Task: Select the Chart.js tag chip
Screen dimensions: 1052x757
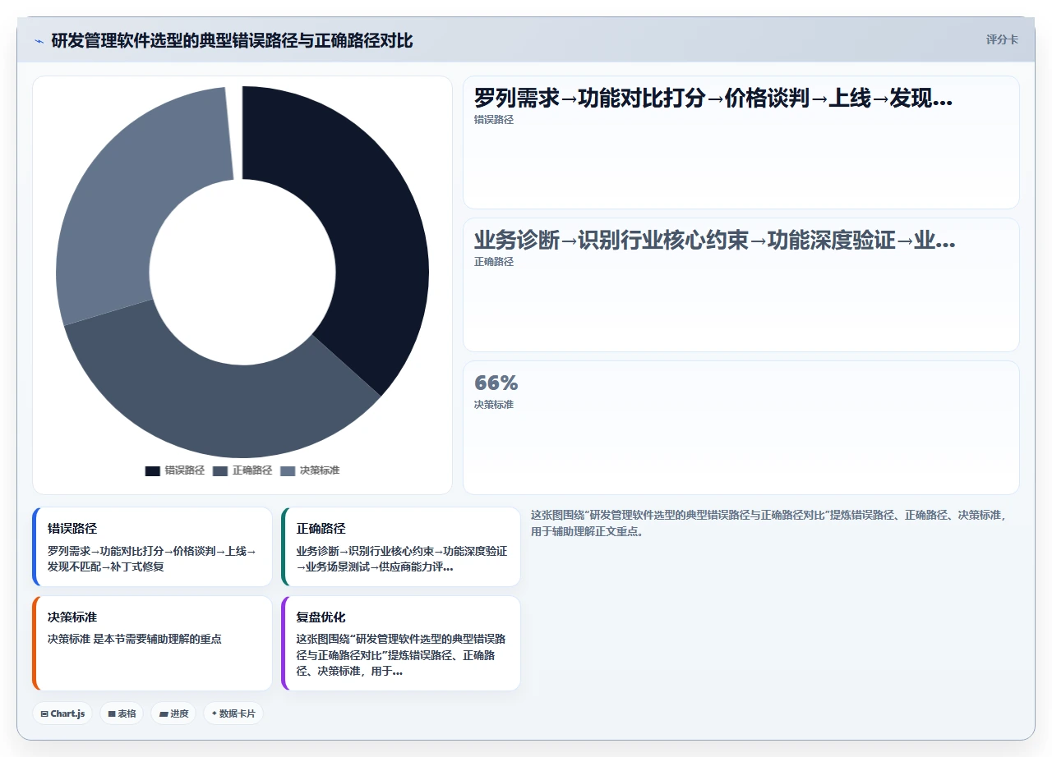Action: 62,713
